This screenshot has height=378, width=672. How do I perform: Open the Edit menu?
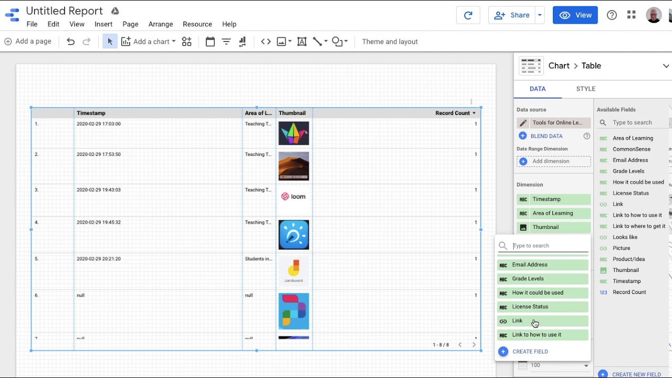tap(54, 24)
